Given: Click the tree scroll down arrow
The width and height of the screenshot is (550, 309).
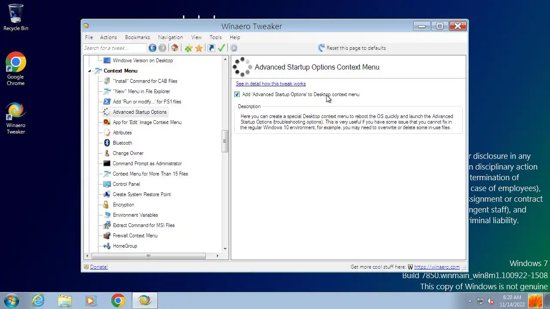Looking at the screenshot, I should click(225, 249).
